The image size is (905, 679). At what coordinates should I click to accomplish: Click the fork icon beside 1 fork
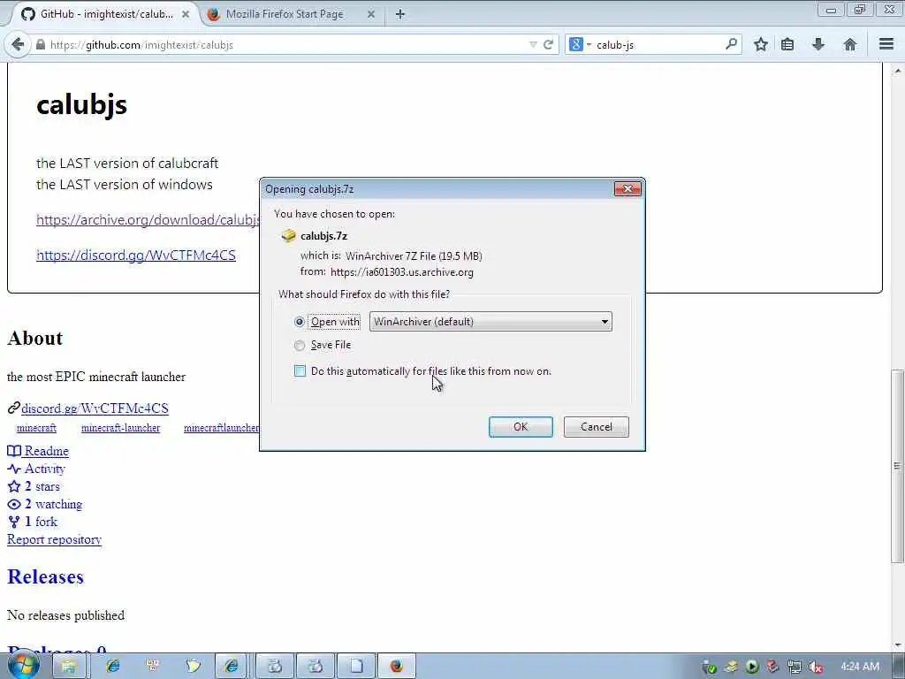(14, 522)
